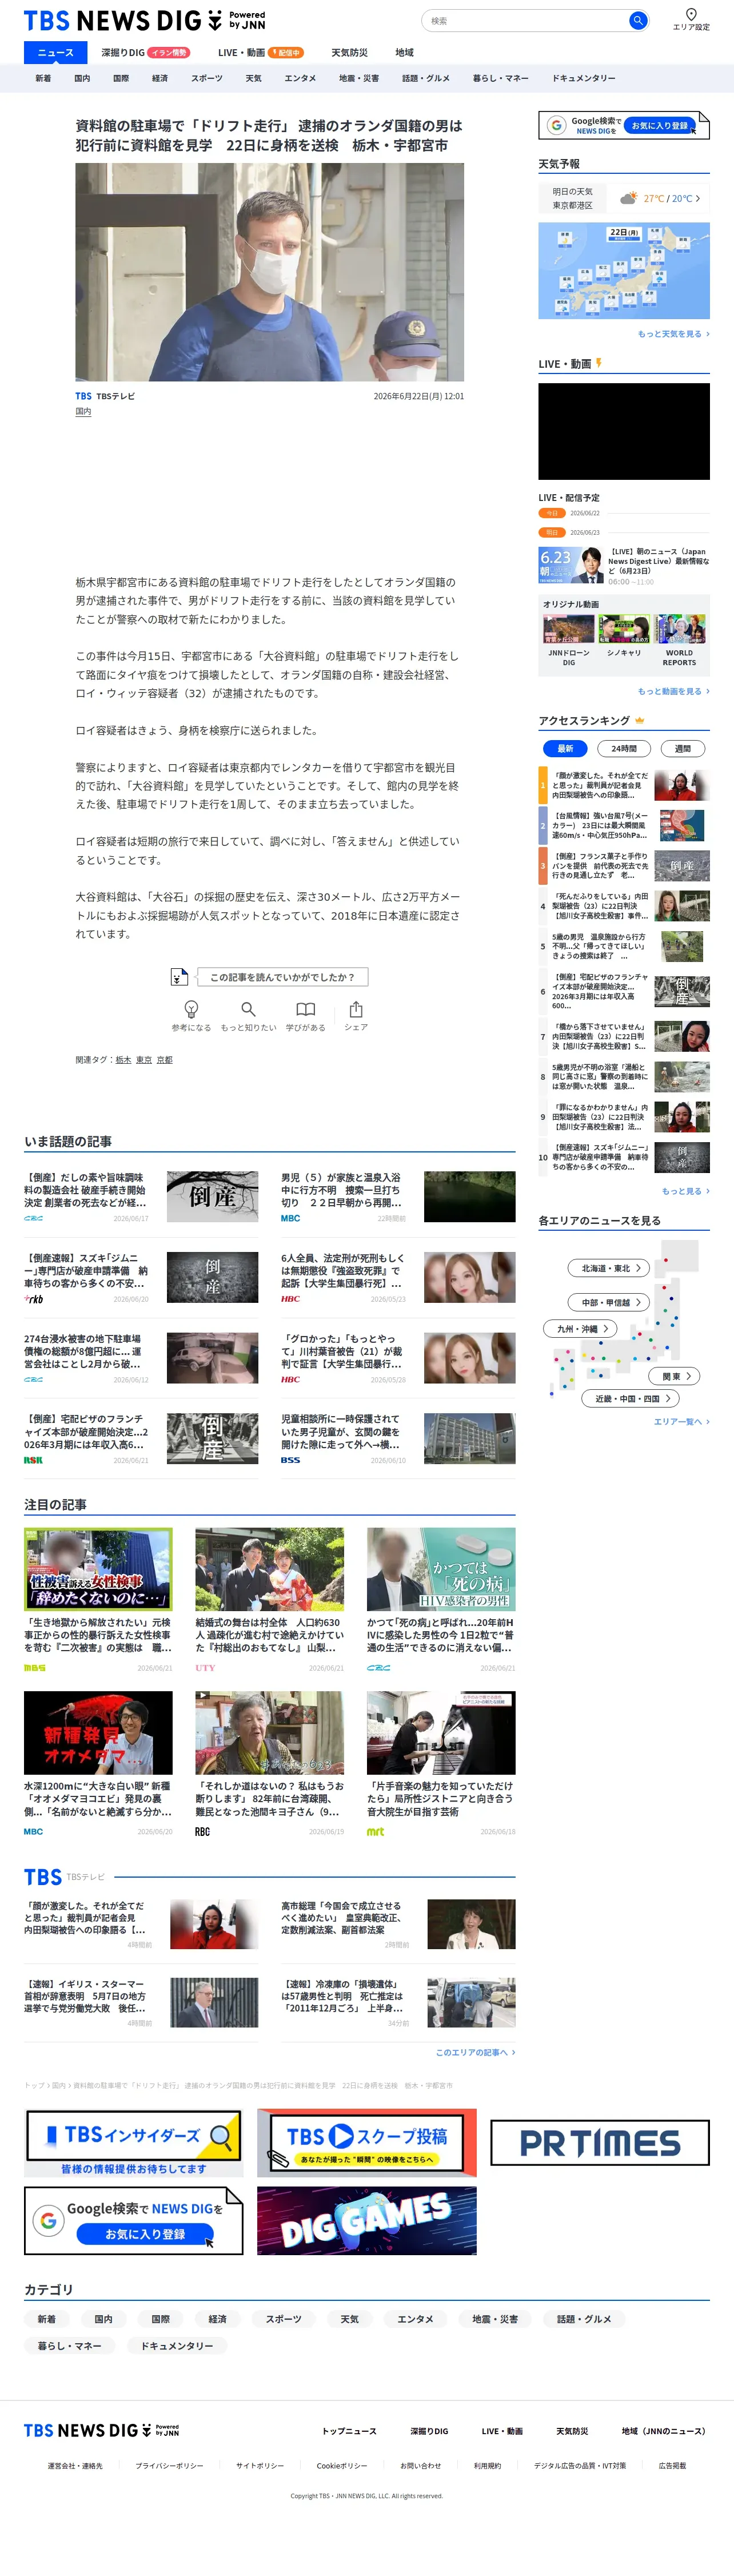Viewport: 734px width, 2576px height.
Task: Open 高市総理 皇室典範改正 article
Action: (x=398, y=1925)
